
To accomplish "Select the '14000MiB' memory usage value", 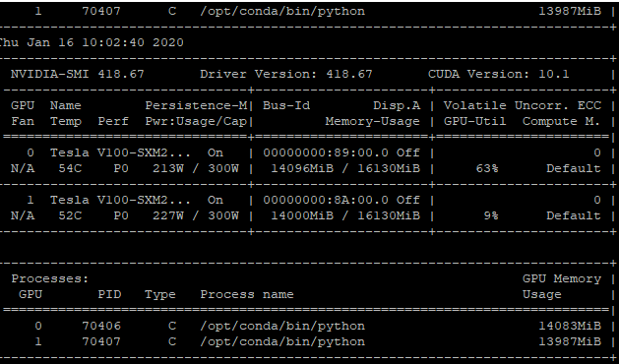I will tap(302, 216).
